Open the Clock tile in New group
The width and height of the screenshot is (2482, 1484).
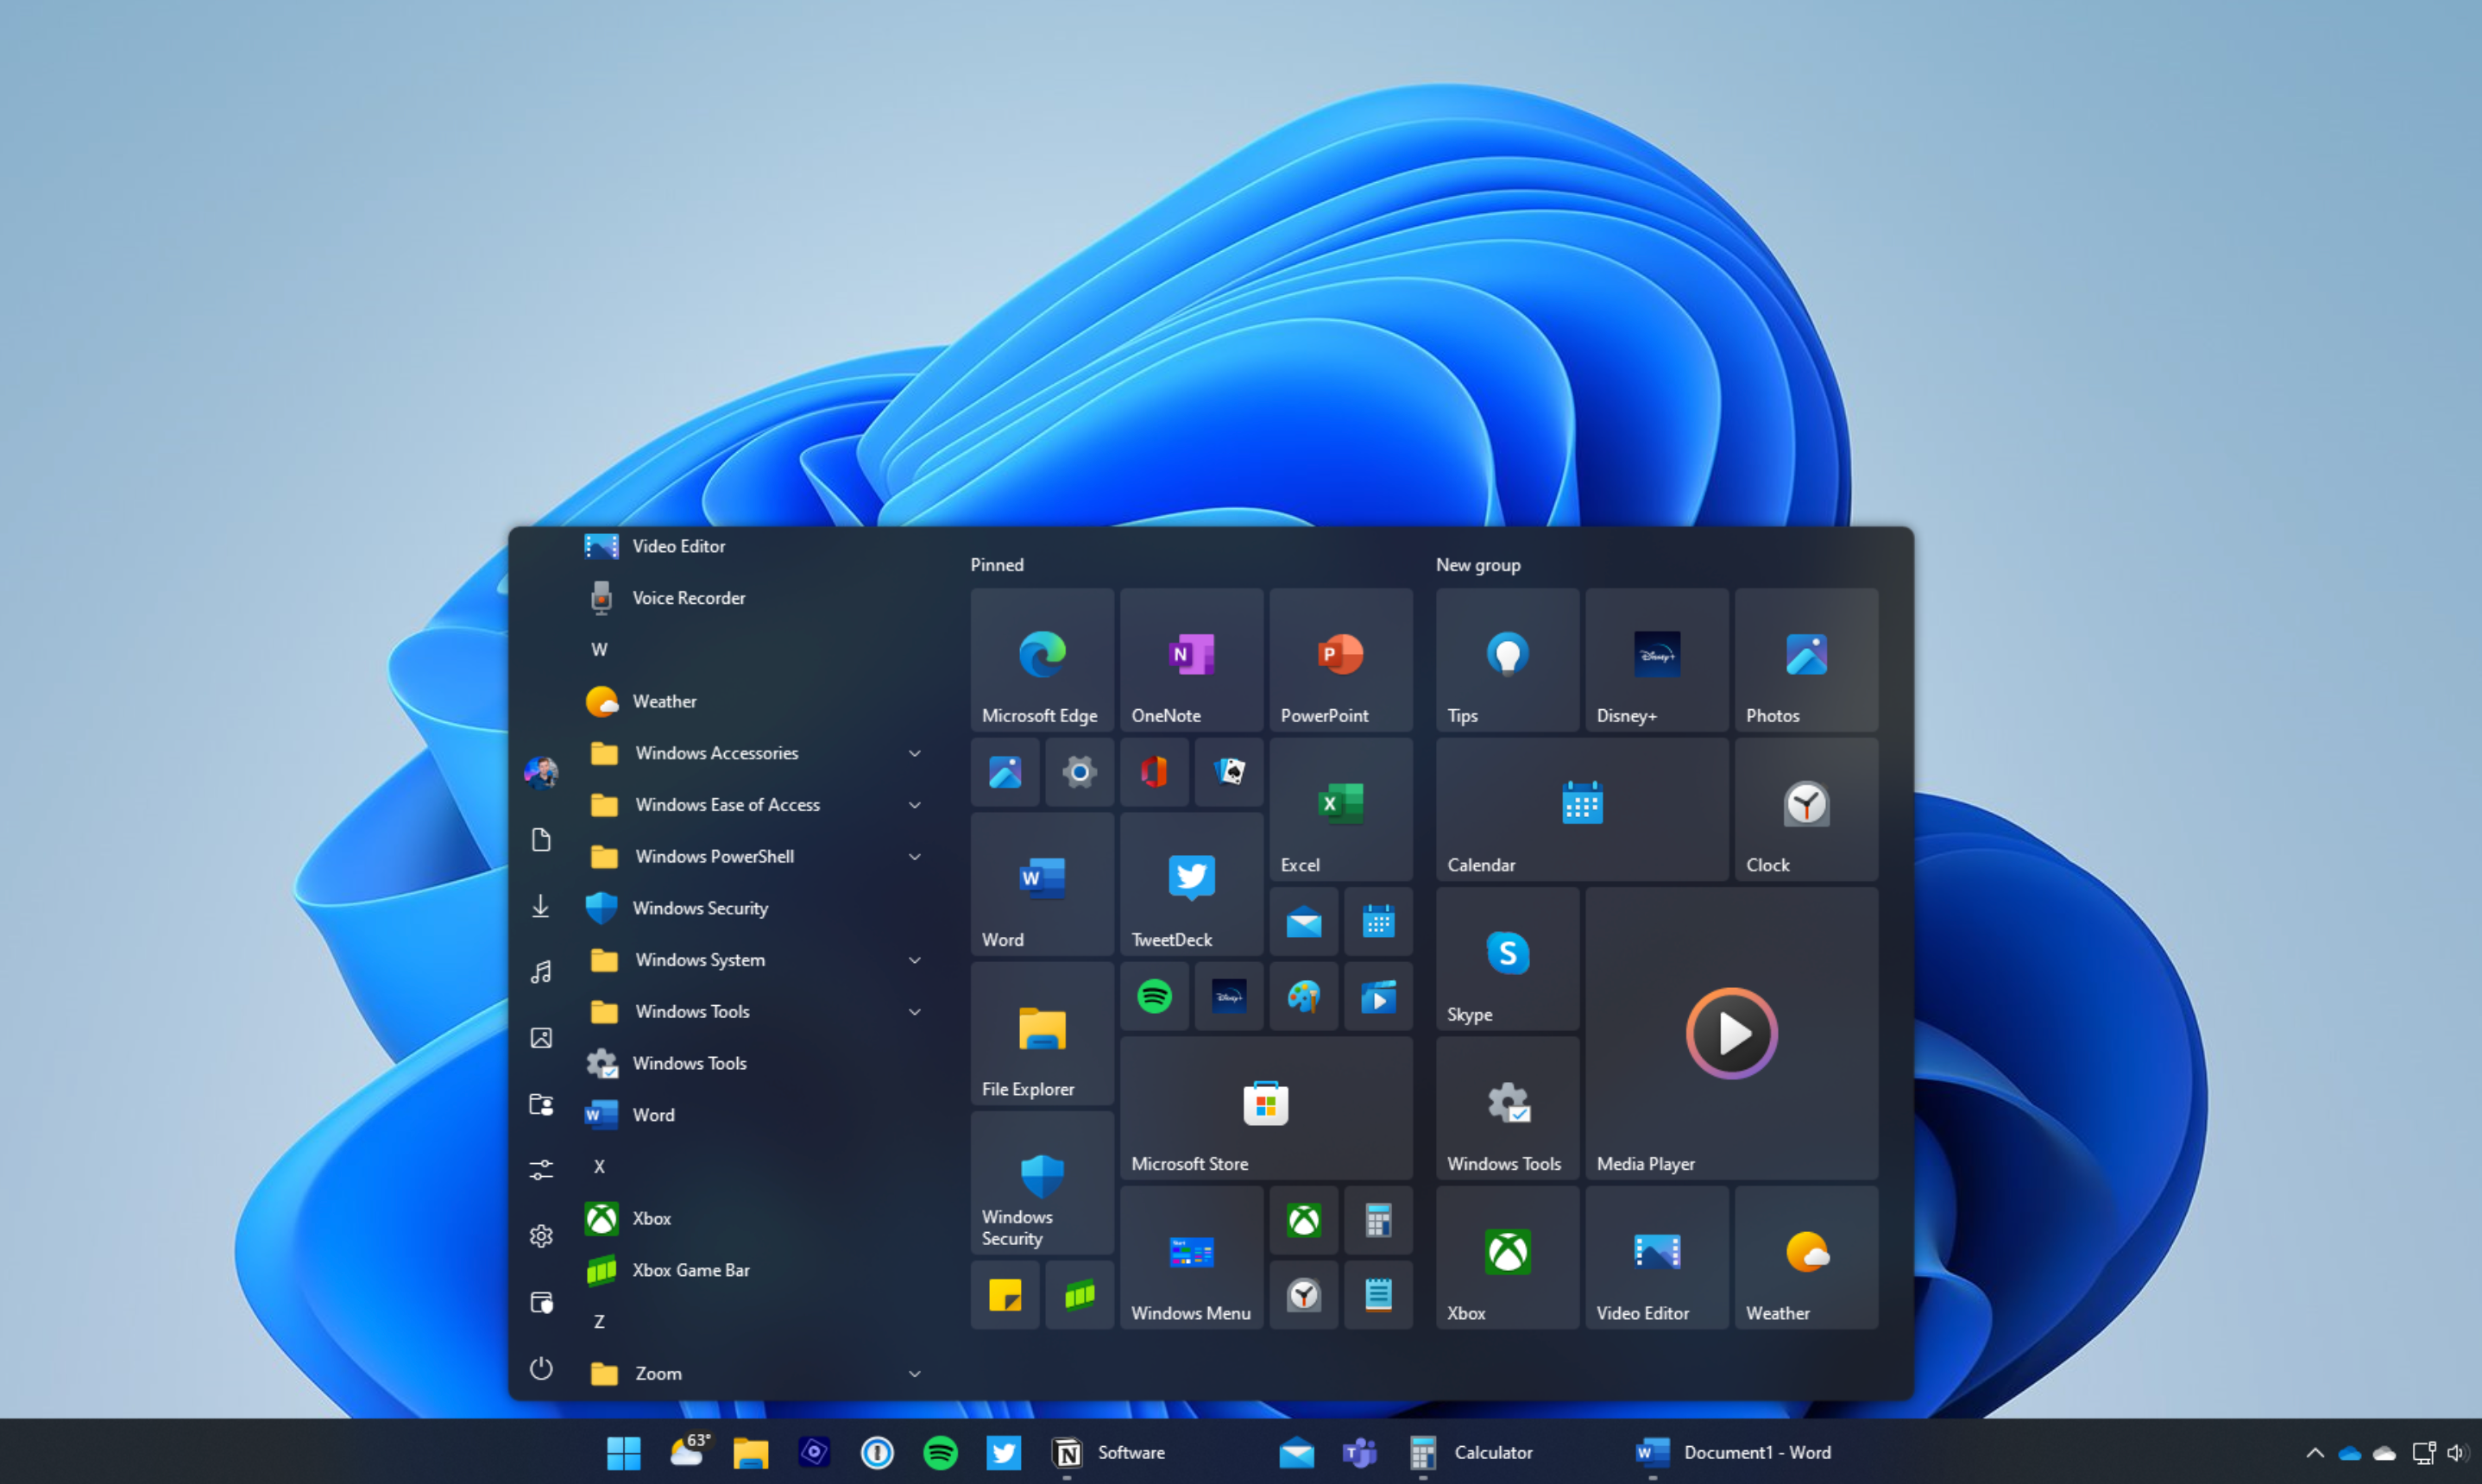click(1806, 809)
